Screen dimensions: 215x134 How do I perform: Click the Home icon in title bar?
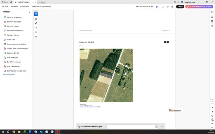11,2
